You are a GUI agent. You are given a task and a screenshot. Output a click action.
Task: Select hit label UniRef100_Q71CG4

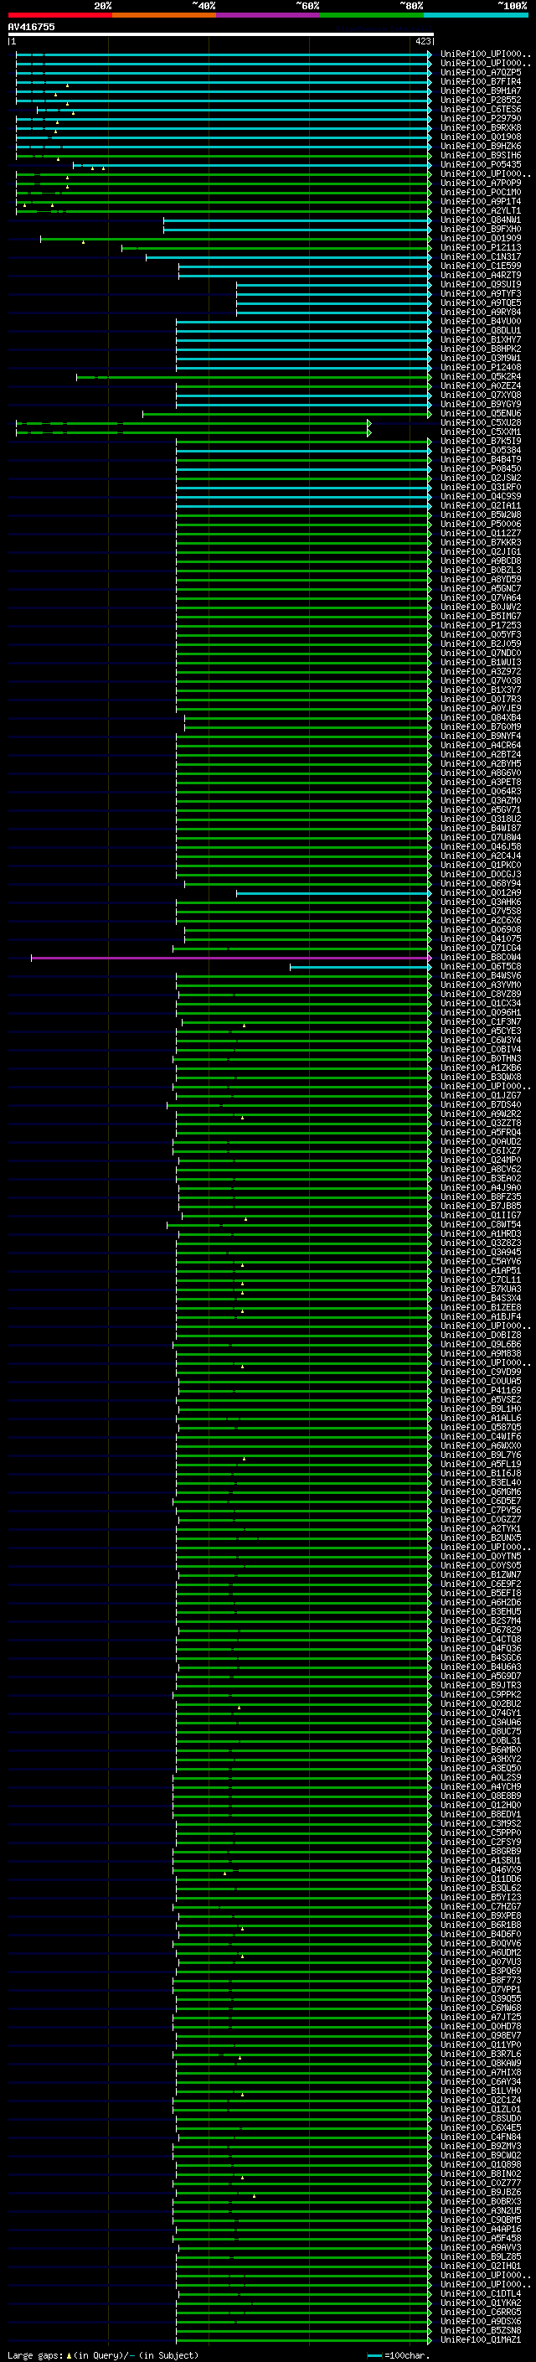[x=481, y=948]
